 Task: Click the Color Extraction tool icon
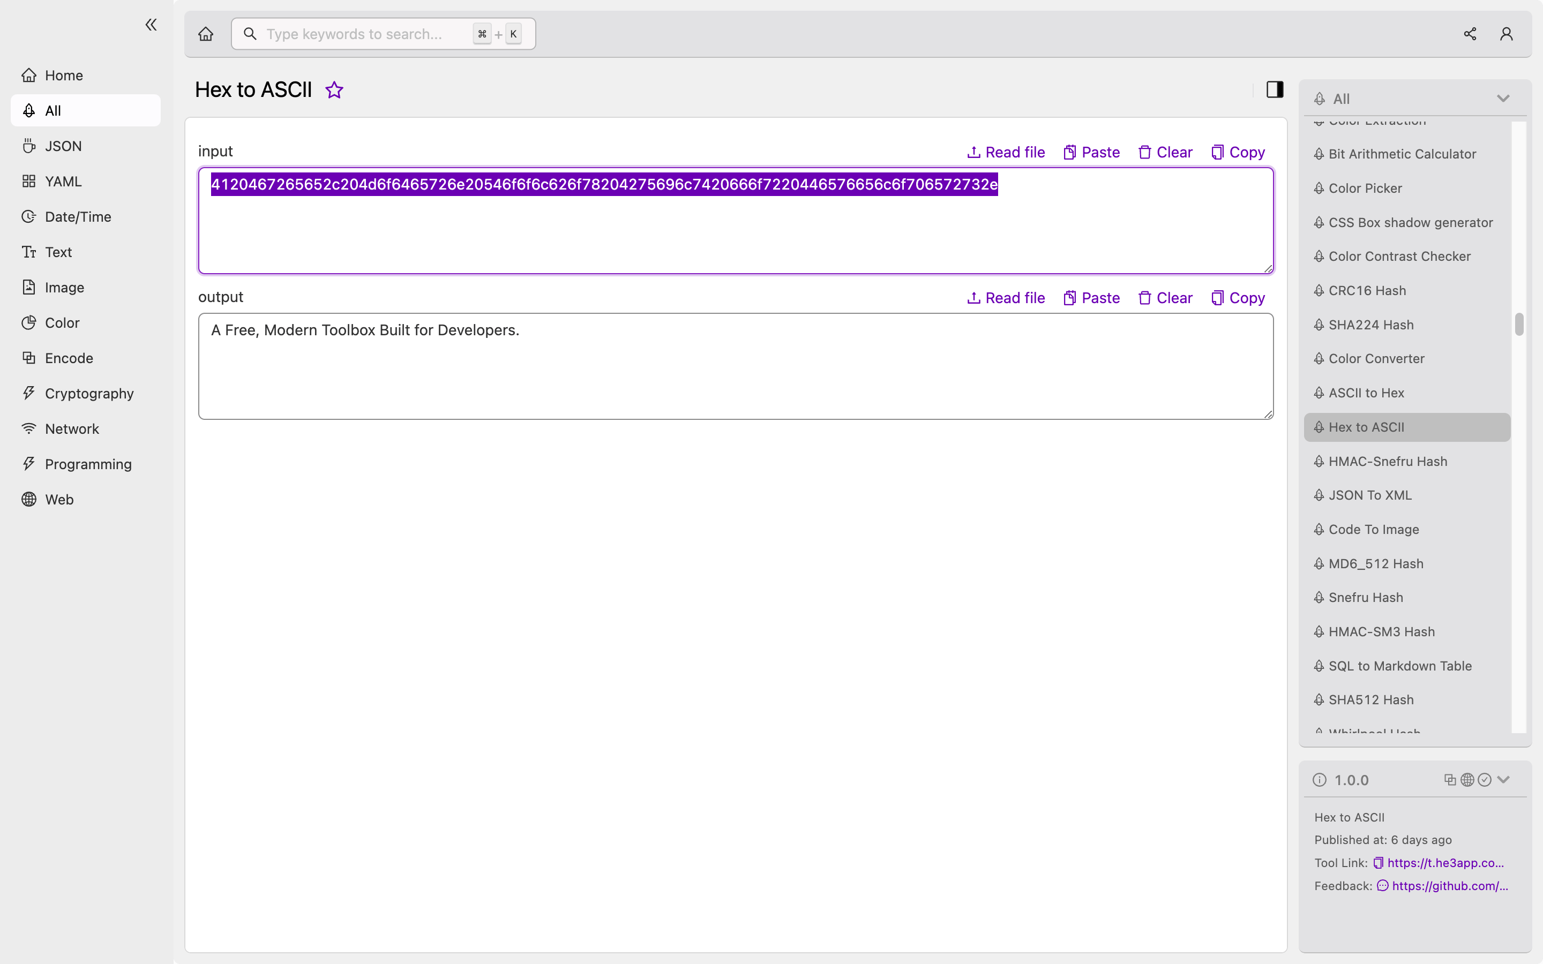click(x=1319, y=120)
